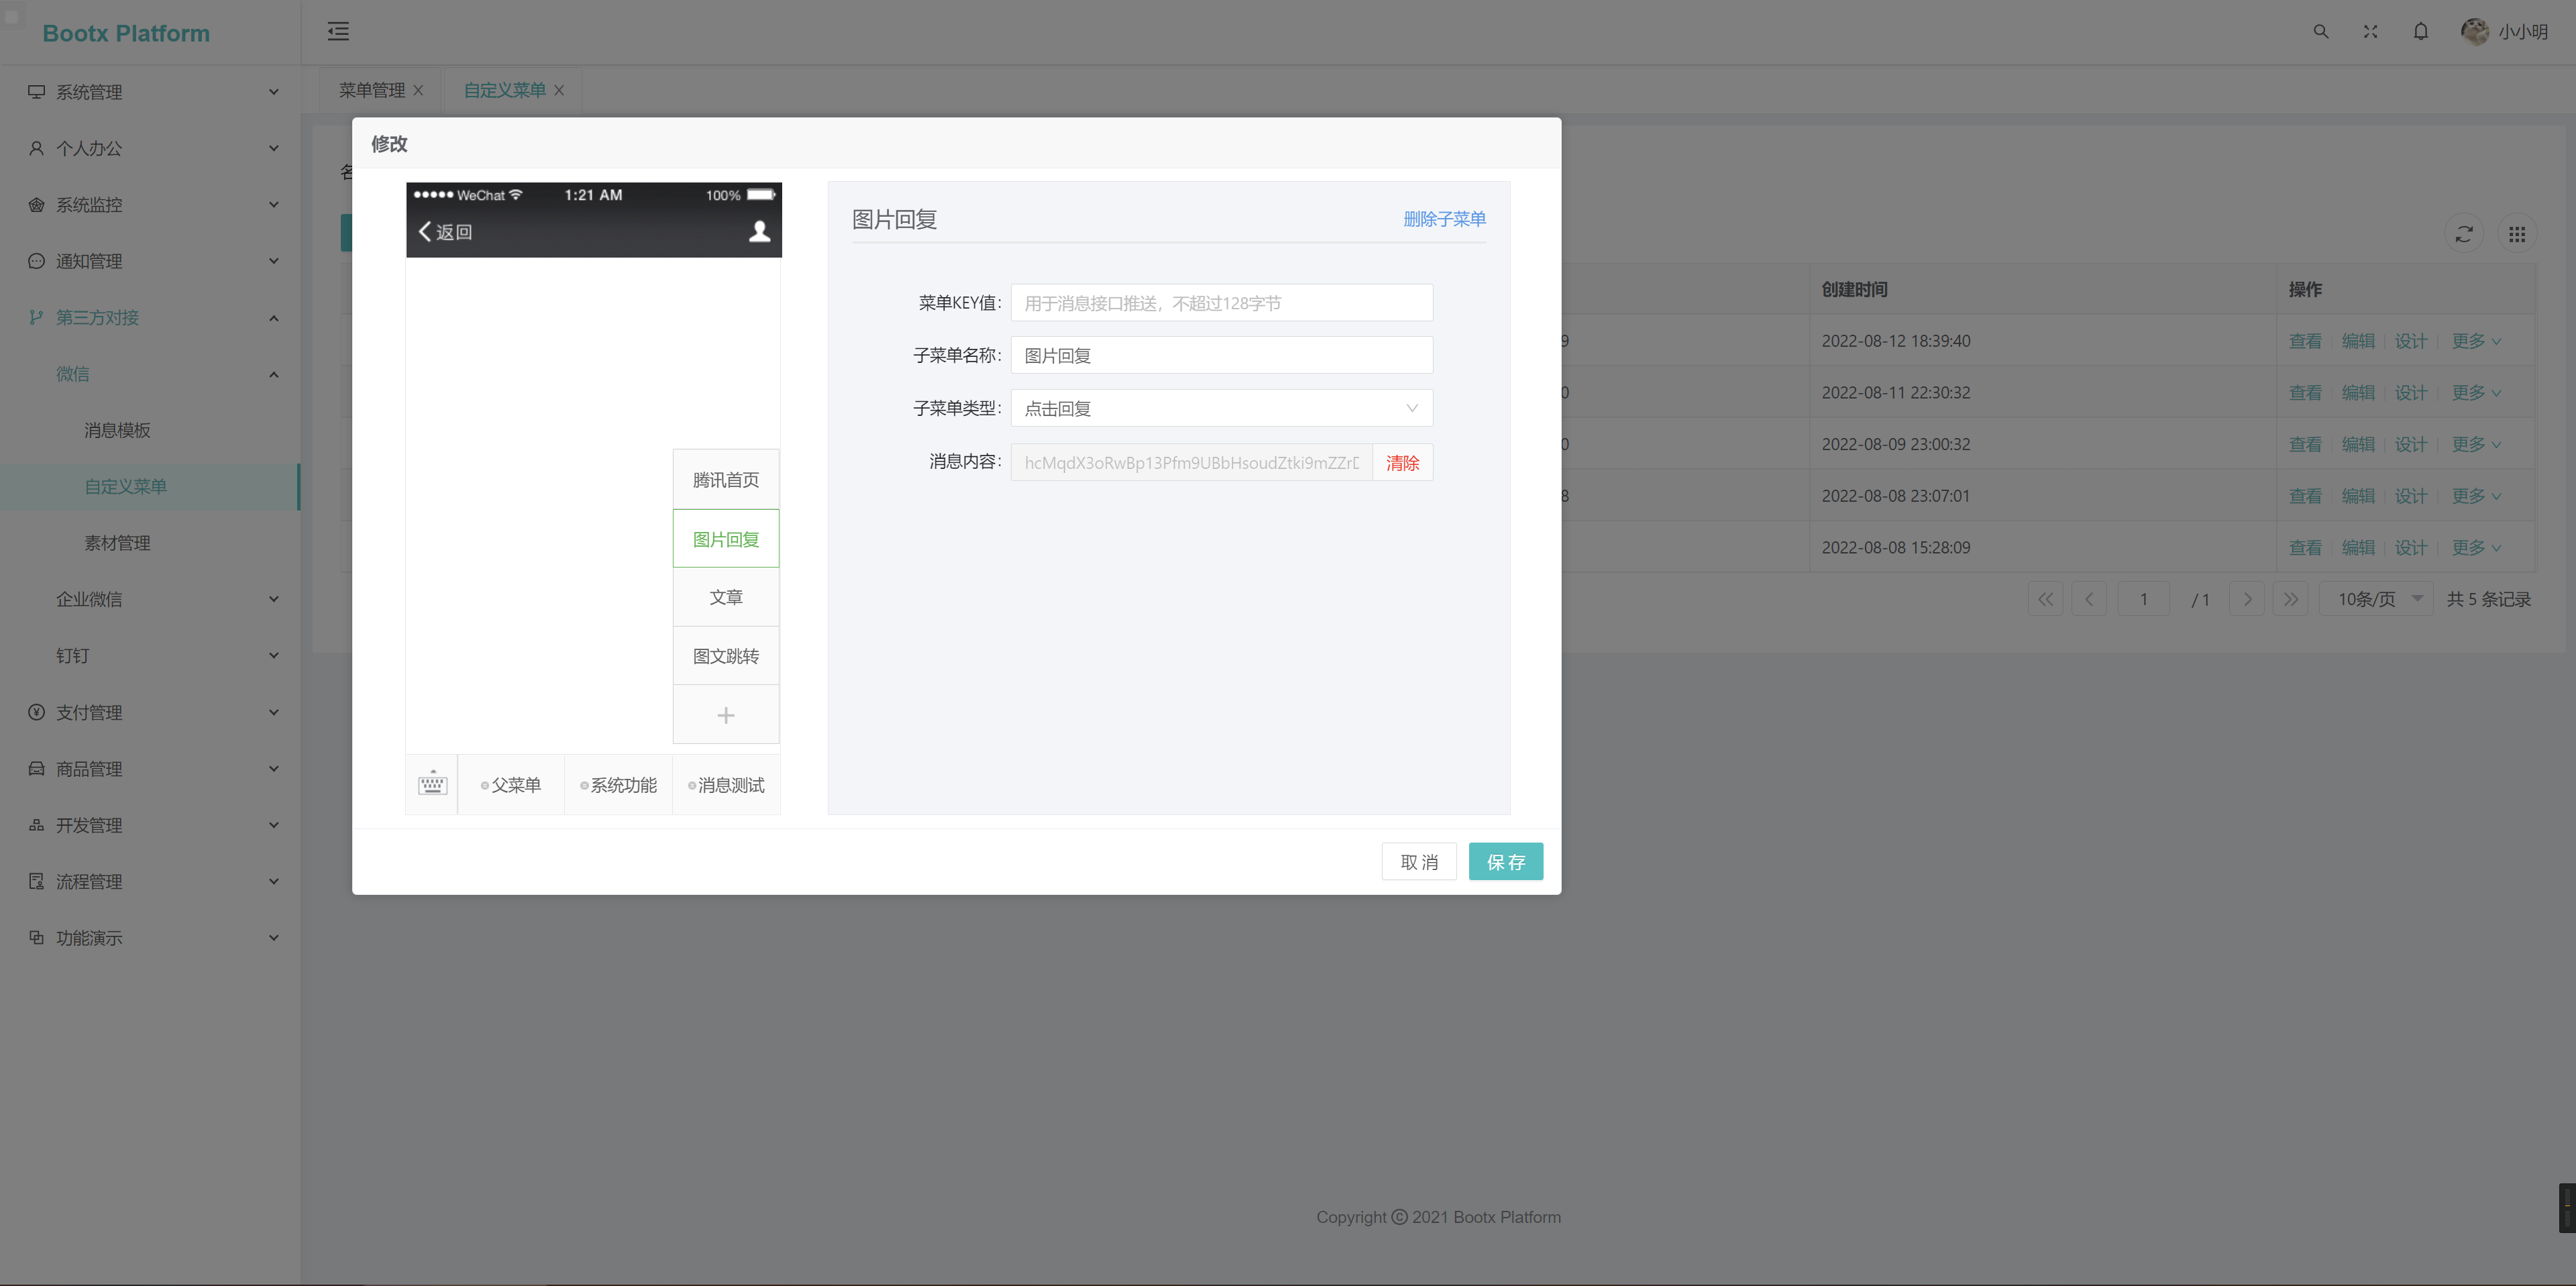The height and width of the screenshot is (1286, 2576).
Task: Select 文章 submenu in phone preview
Action: (726, 597)
